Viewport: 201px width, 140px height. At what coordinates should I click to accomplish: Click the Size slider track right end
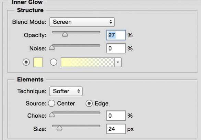pyautogui.click(x=98, y=126)
